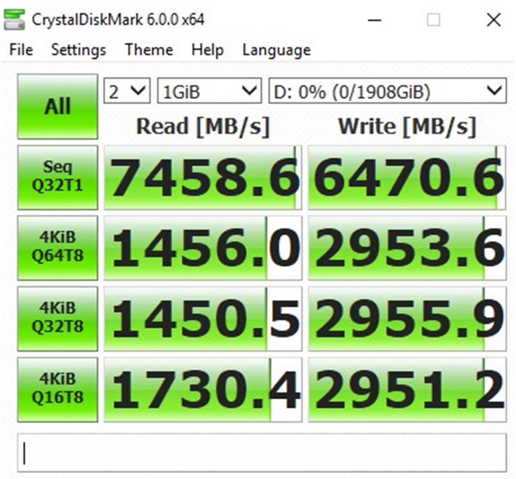The height and width of the screenshot is (479, 516).
Task: Start the 4KiB Q64T8 test
Action: 57,248
